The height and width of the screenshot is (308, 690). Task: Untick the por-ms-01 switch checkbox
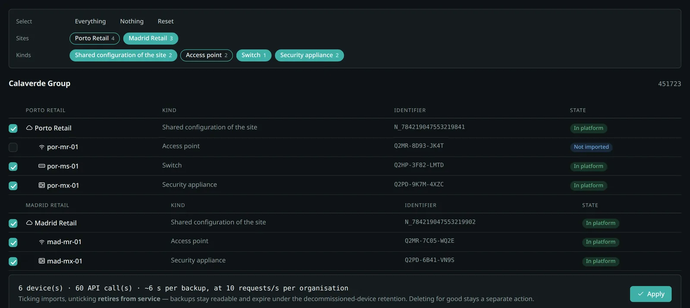coord(13,167)
